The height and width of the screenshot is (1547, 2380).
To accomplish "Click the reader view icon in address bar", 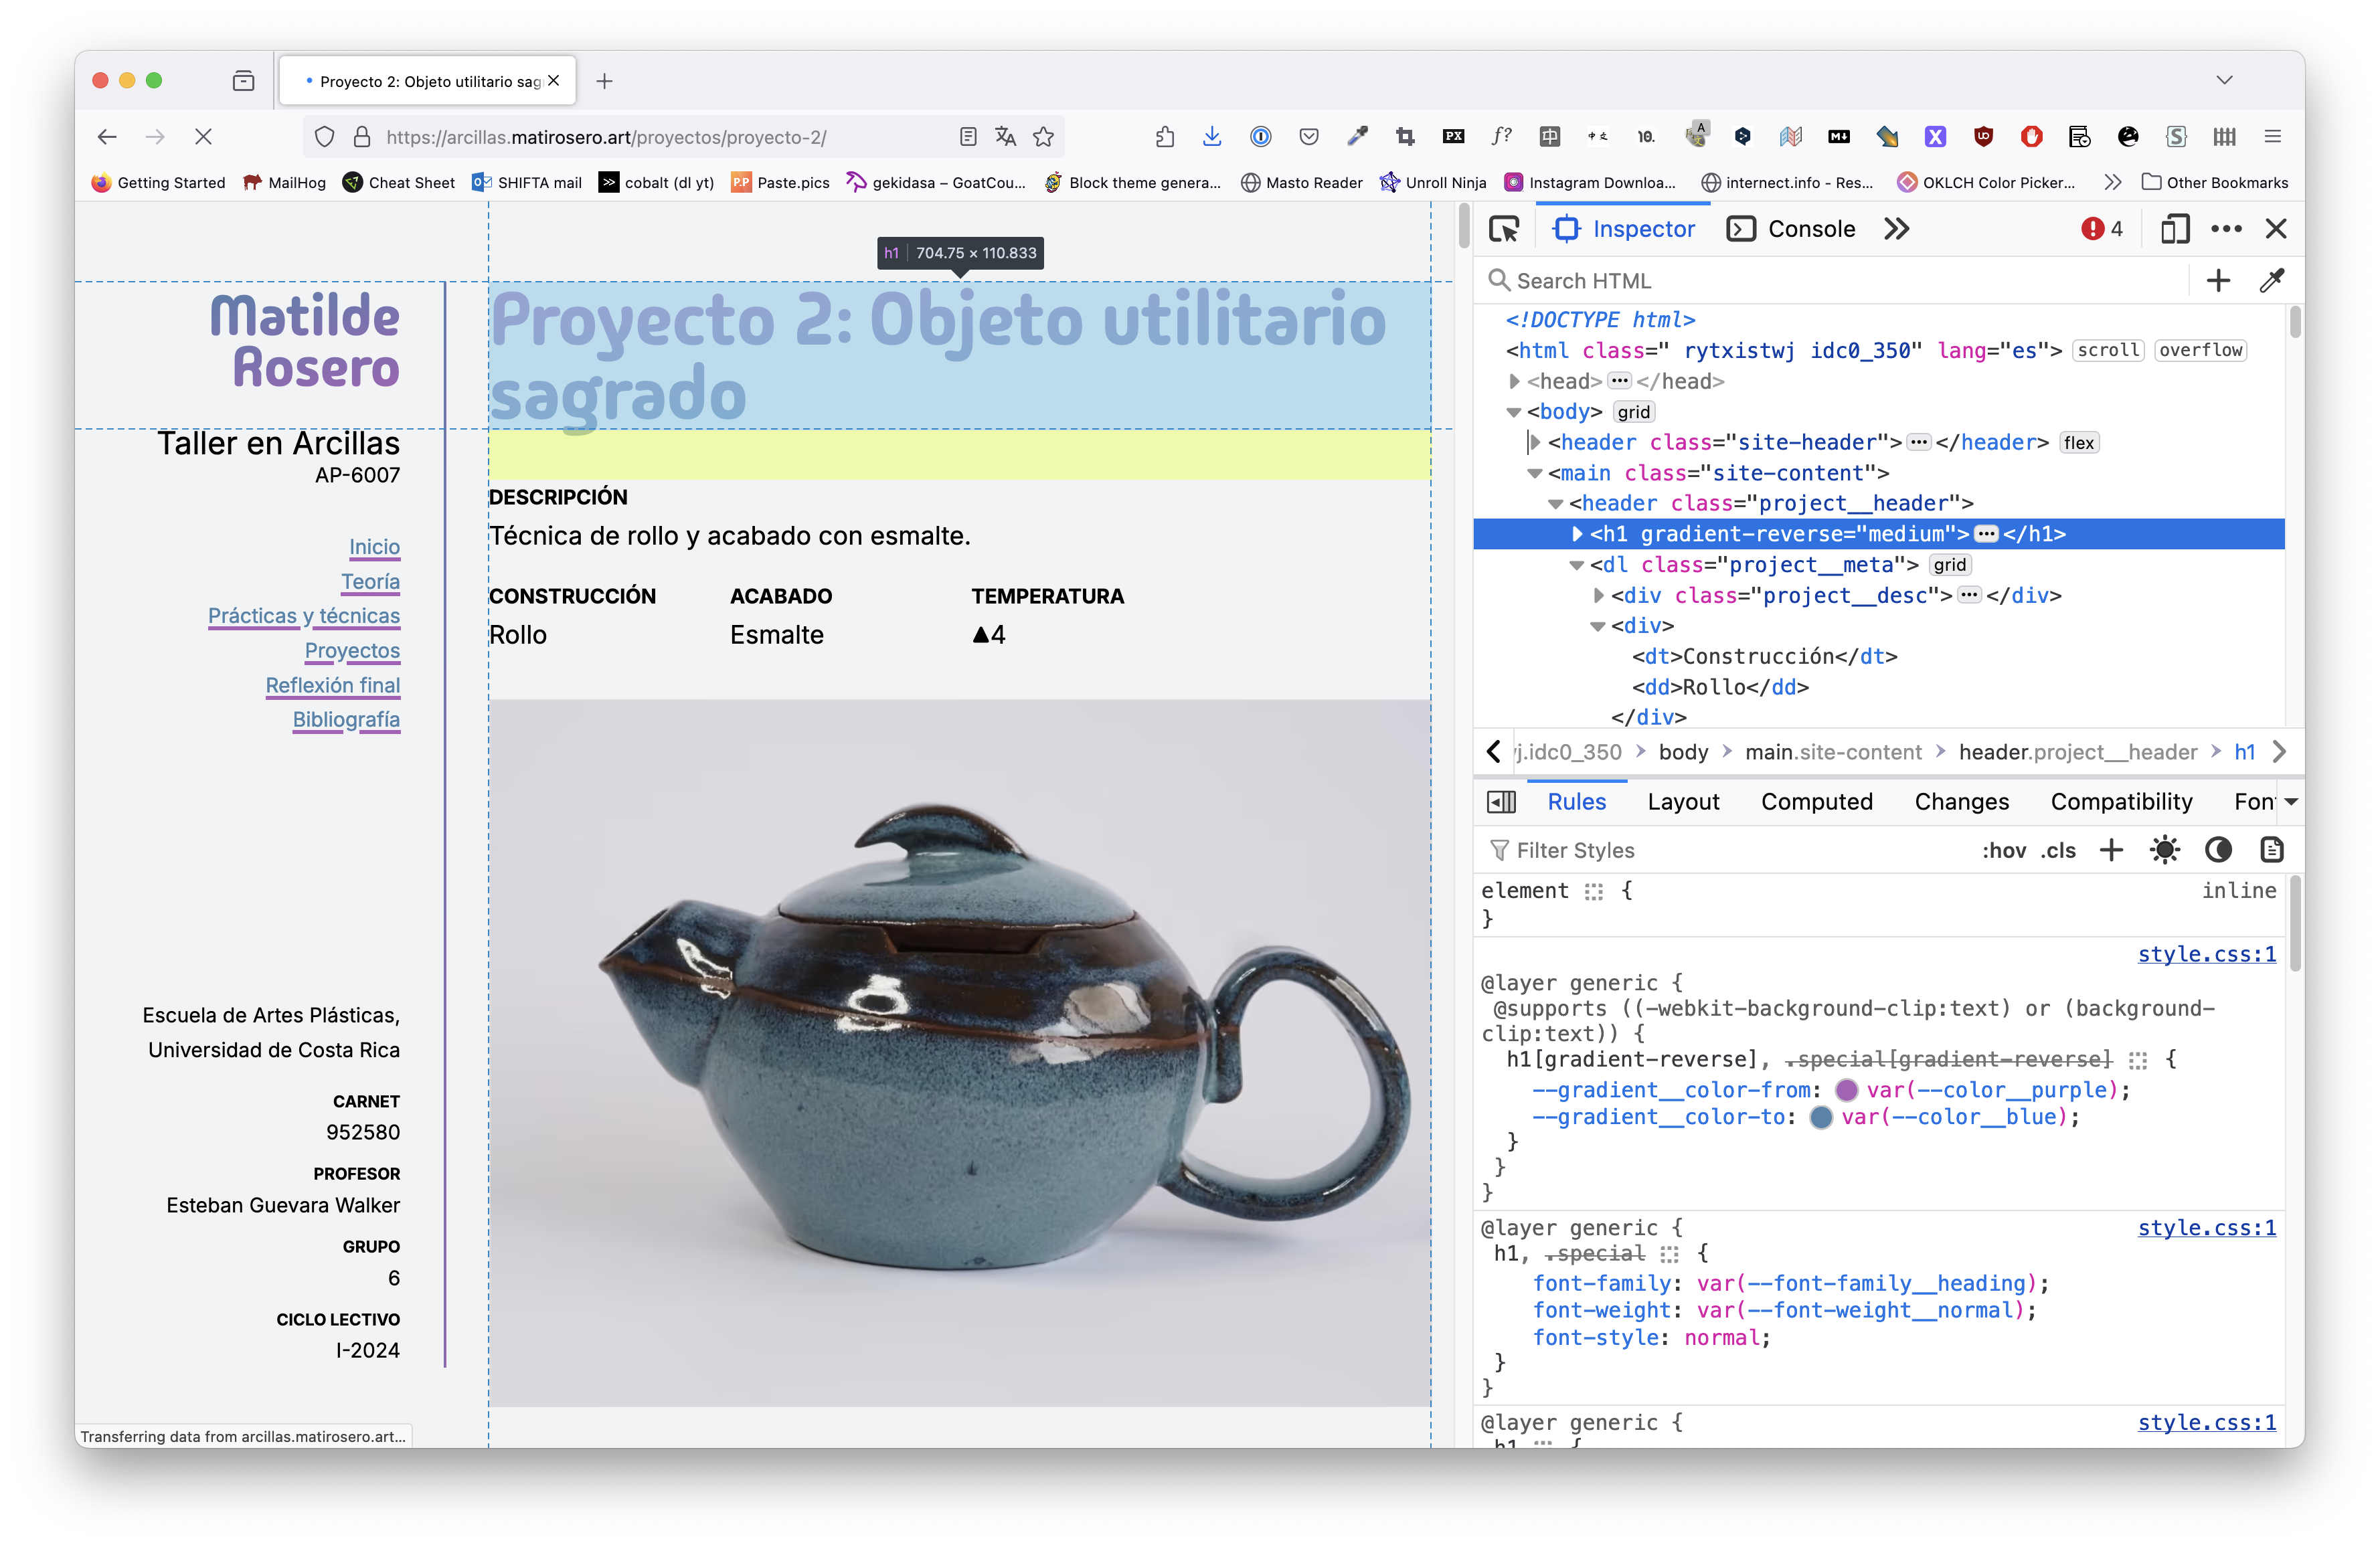I will point(967,137).
